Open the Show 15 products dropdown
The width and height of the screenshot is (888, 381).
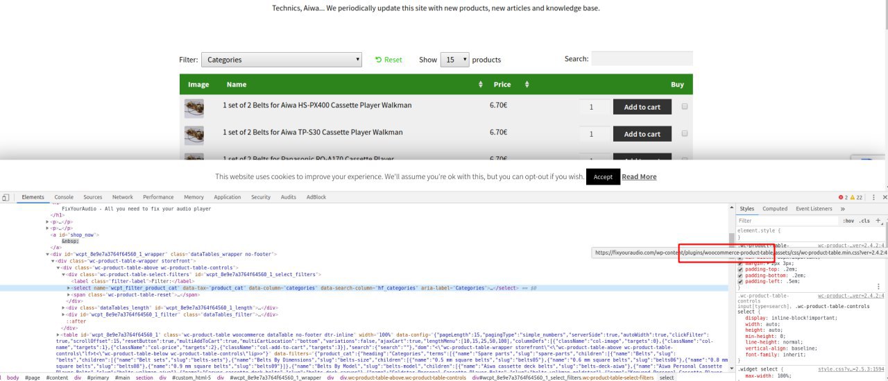pos(455,60)
